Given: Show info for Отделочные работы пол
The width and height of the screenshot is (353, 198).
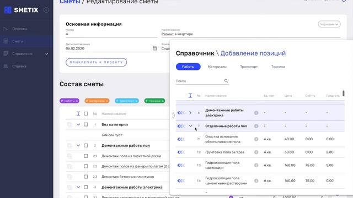Looking at the screenshot, I should click(x=256, y=126).
